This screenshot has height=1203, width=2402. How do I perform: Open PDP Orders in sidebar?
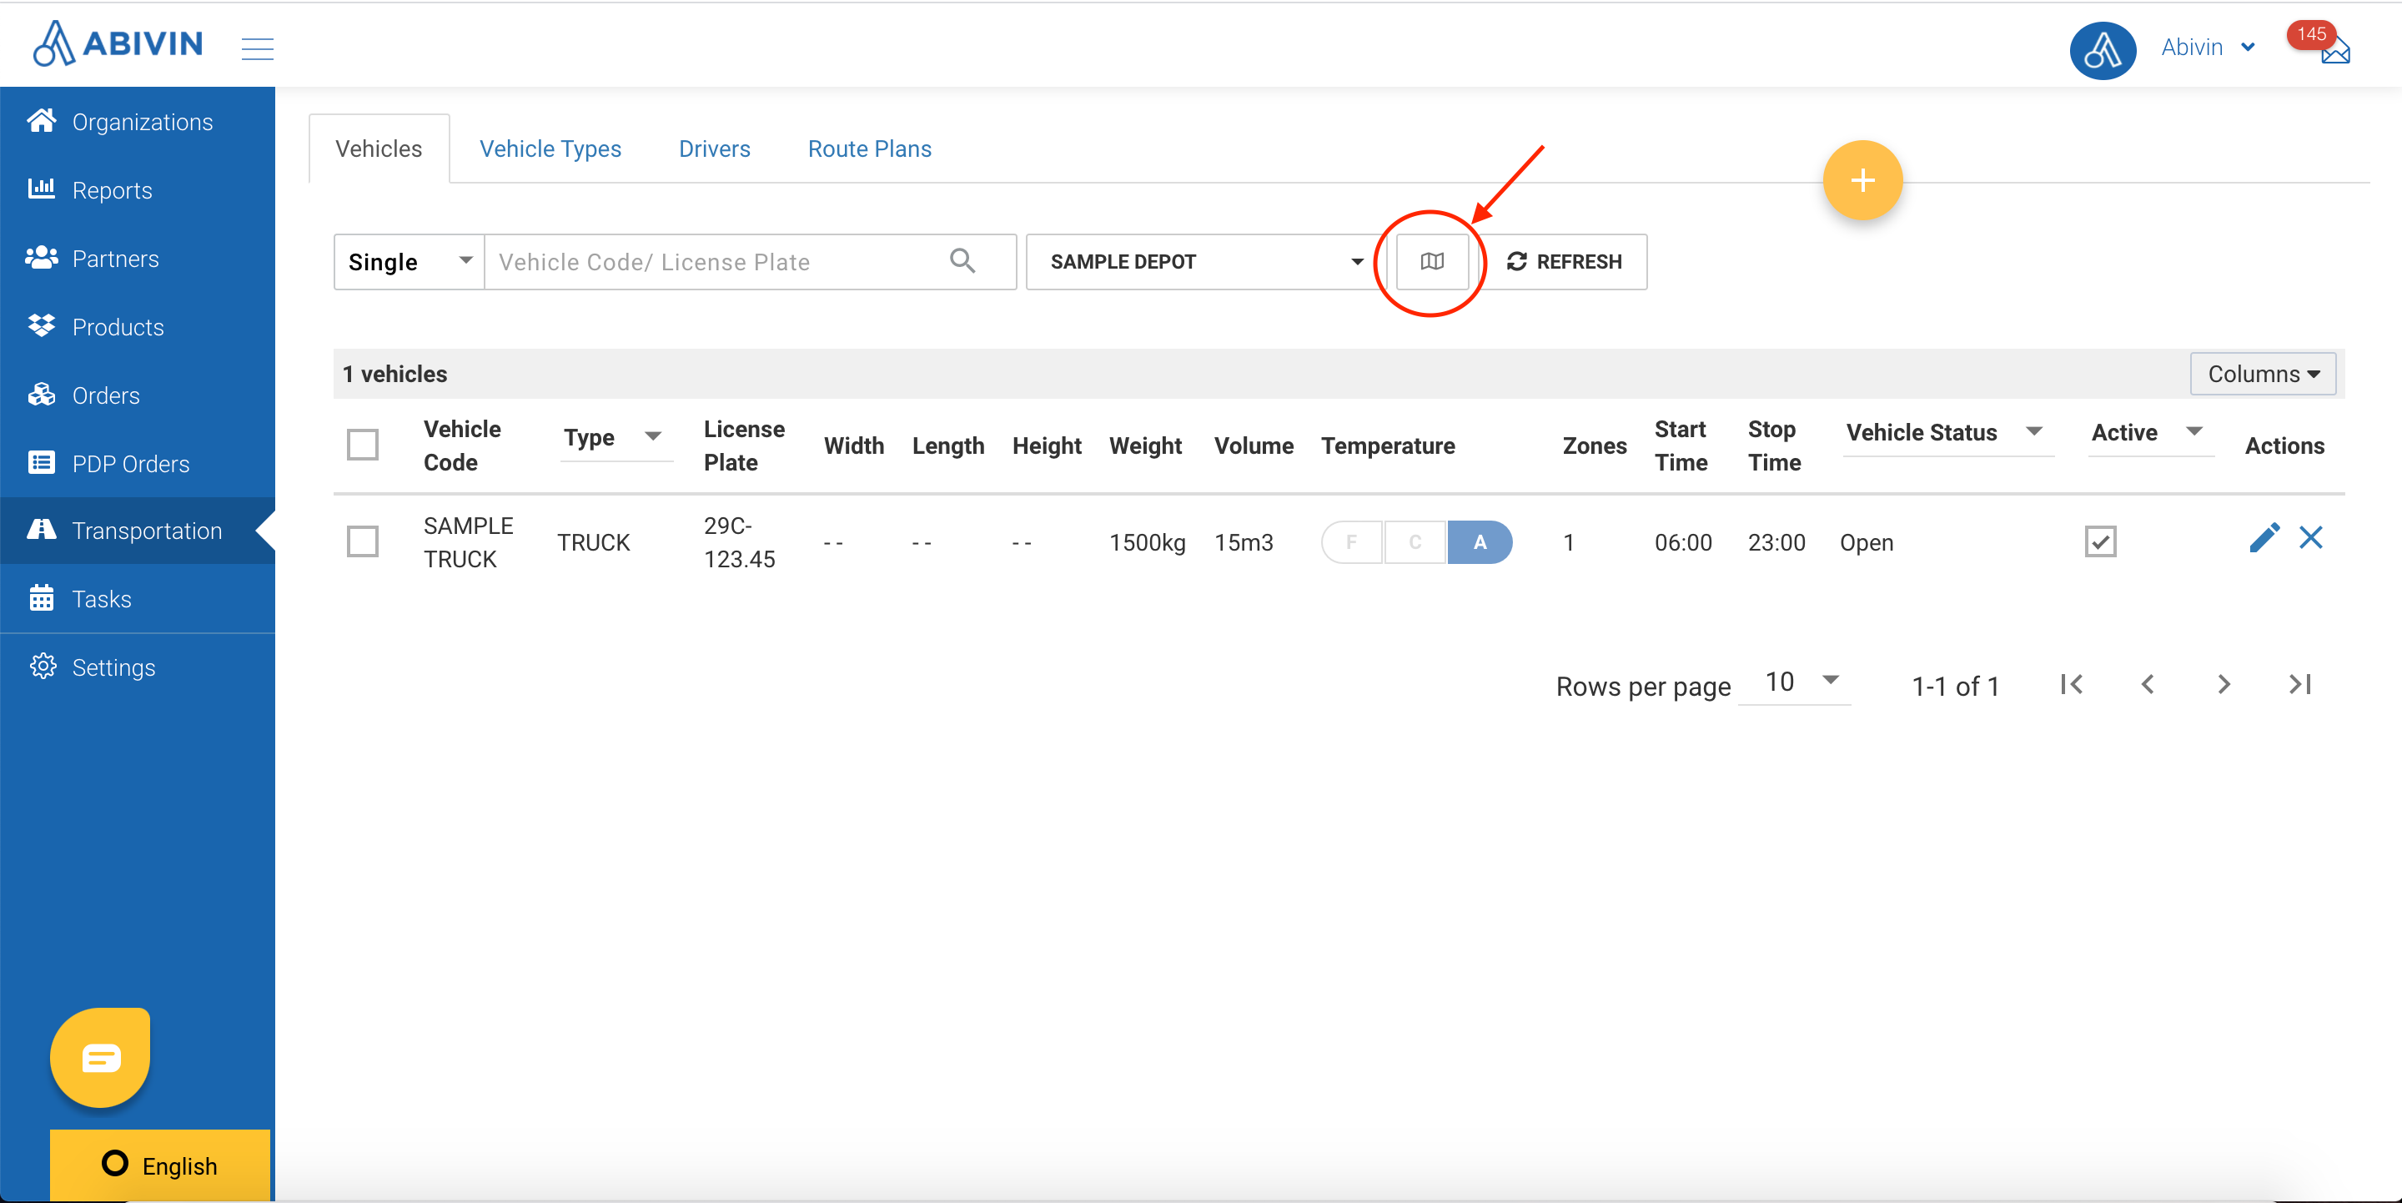(x=137, y=464)
